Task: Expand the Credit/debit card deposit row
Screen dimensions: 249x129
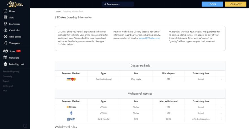Action: click(x=221, y=79)
